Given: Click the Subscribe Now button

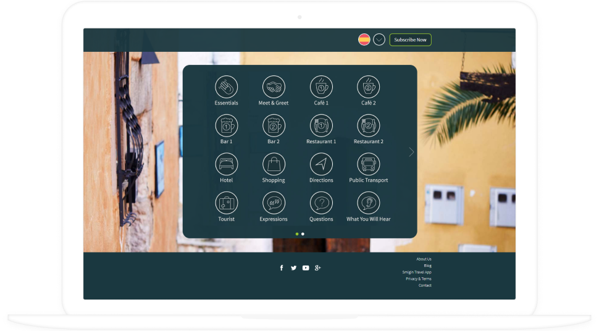Looking at the screenshot, I should [x=410, y=40].
